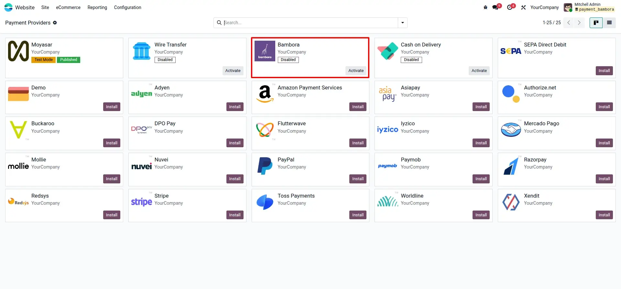This screenshot has width=621, height=289.
Task: Click the 1-25 / 25 pager counter
Action: click(552, 23)
